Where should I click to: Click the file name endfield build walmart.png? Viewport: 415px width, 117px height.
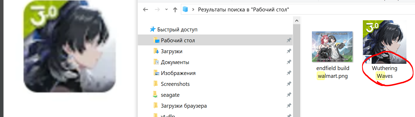pyautogui.click(x=333, y=72)
